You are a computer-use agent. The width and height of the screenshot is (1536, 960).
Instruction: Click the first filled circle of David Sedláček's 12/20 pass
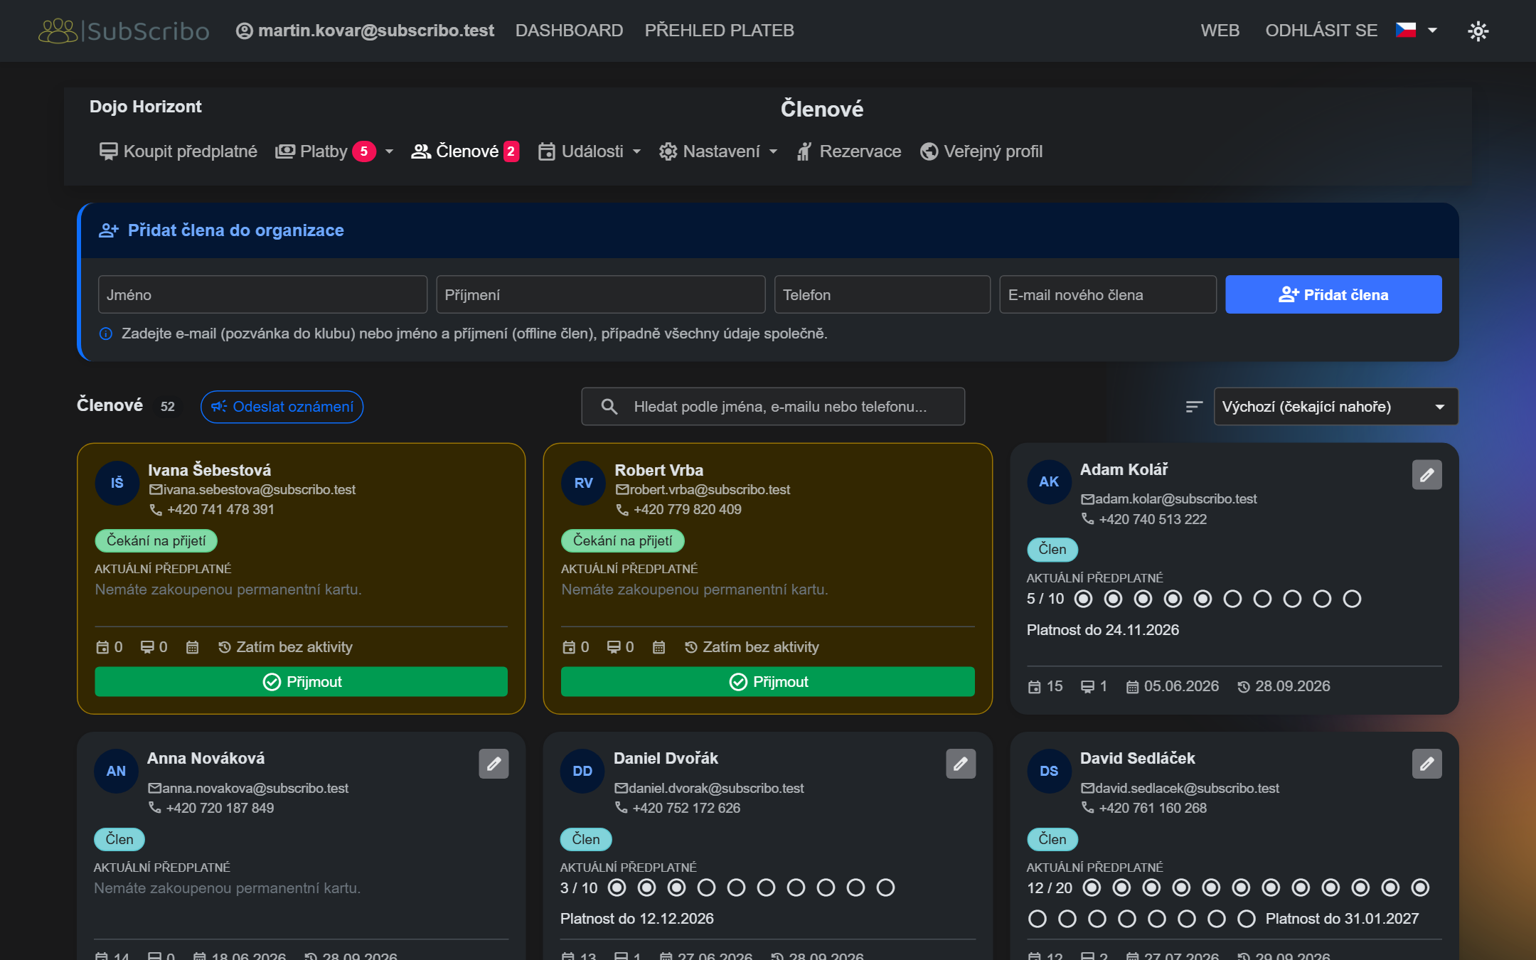pos(1092,887)
